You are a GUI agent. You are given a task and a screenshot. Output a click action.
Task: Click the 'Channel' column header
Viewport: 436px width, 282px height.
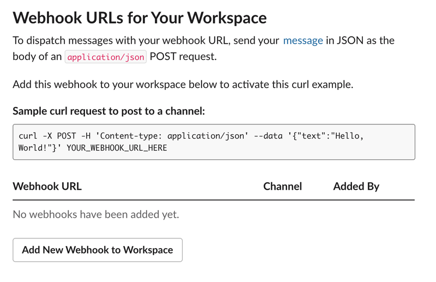point(282,186)
